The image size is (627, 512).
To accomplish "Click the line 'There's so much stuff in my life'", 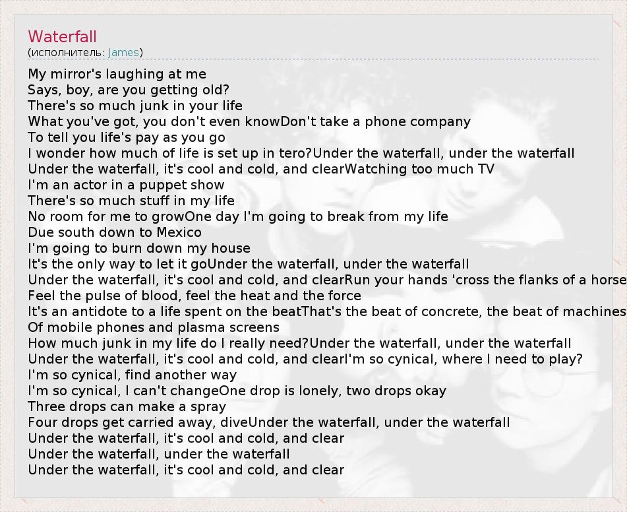I will [131, 201].
